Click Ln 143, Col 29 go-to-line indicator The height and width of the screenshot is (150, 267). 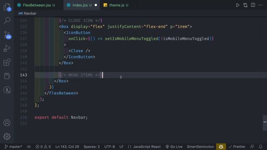click(x=67, y=147)
